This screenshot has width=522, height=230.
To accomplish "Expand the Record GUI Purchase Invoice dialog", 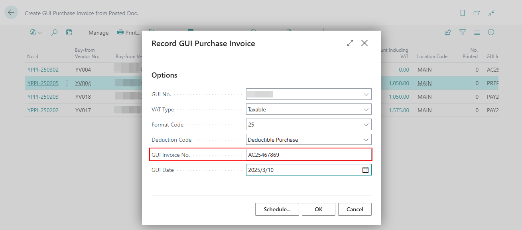I will pos(350,43).
